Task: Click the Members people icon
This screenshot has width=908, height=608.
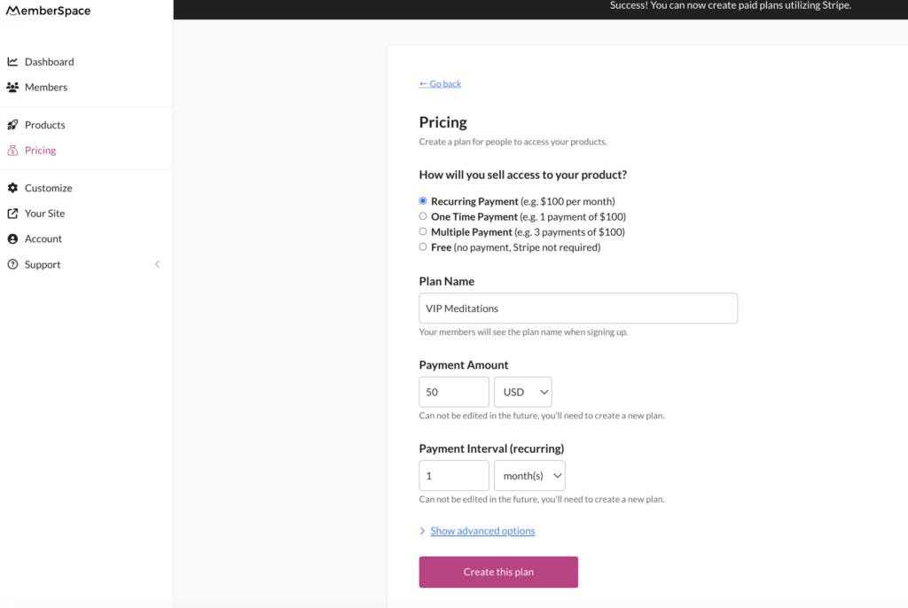Action: tap(12, 88)
